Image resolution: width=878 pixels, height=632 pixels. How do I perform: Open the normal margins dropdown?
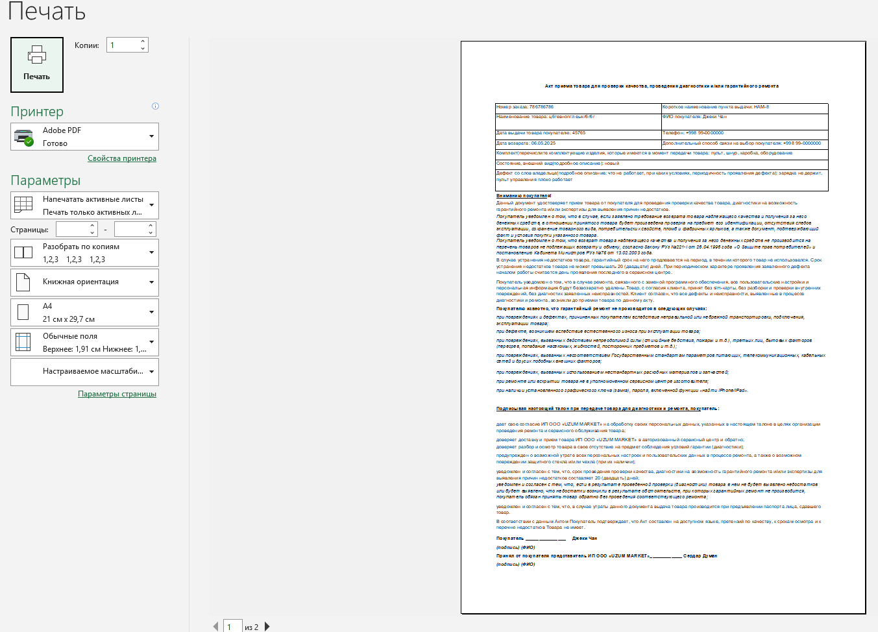tap(85, 343)
